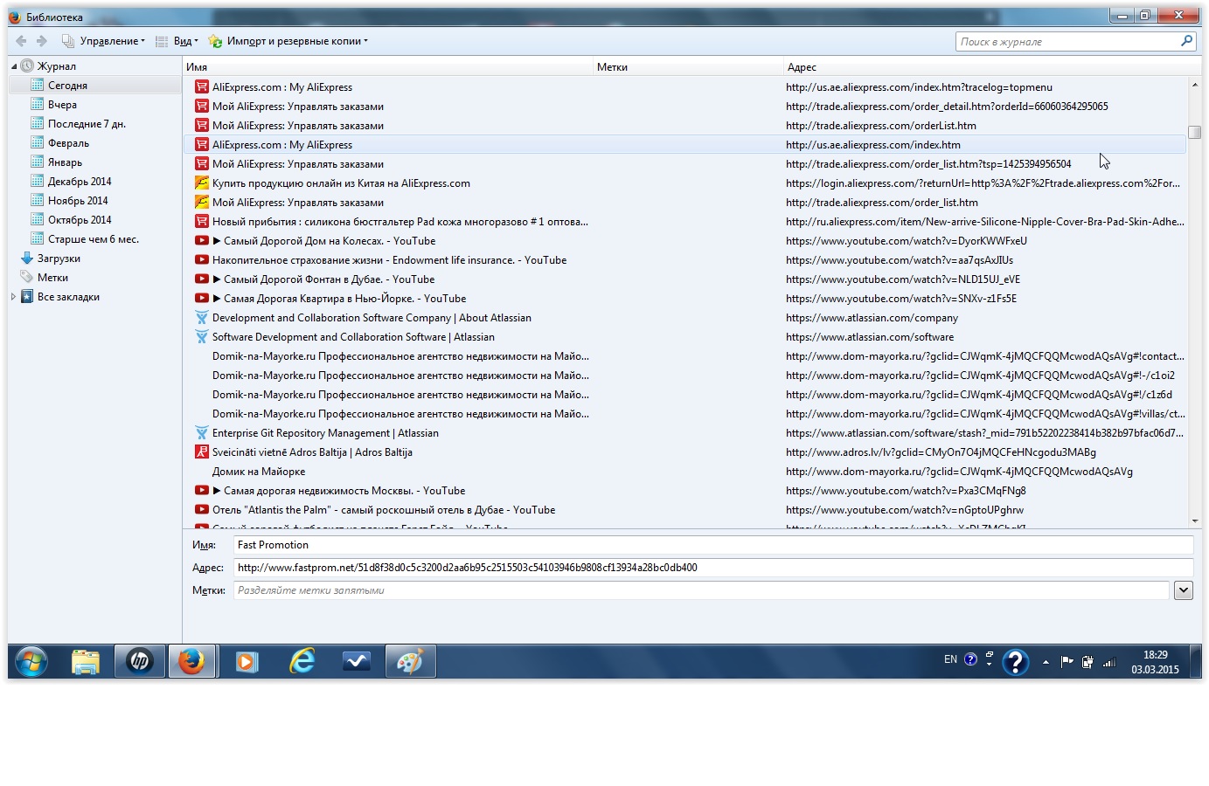Expand the Все закладки tree node
The height and width of the screenshot is (786, 1209).
click(13, 297)
